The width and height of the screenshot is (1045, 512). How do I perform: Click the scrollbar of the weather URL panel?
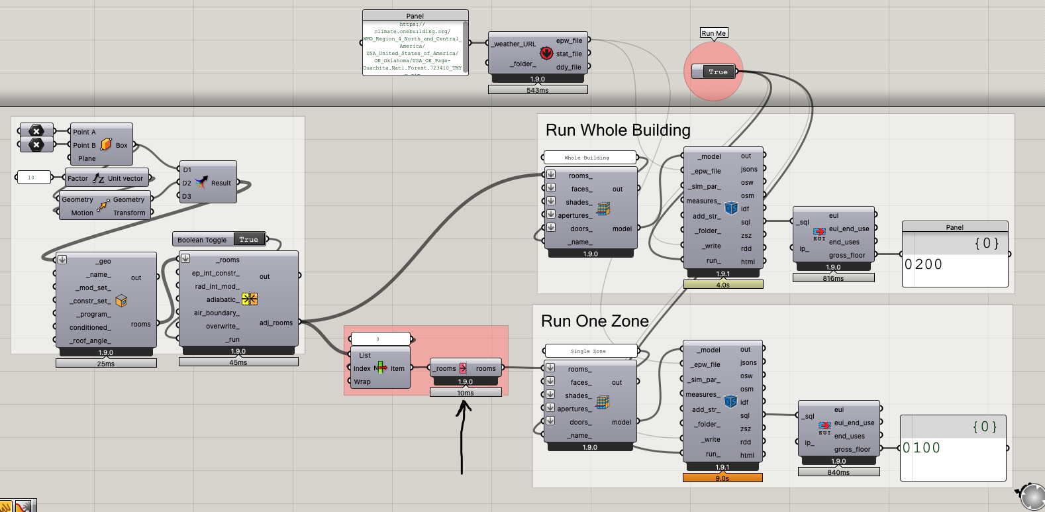click(466, 46)
